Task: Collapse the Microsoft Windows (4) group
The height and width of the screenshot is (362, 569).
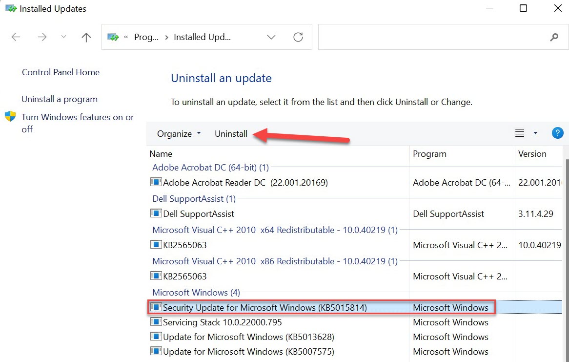Action: click(196, 293)
